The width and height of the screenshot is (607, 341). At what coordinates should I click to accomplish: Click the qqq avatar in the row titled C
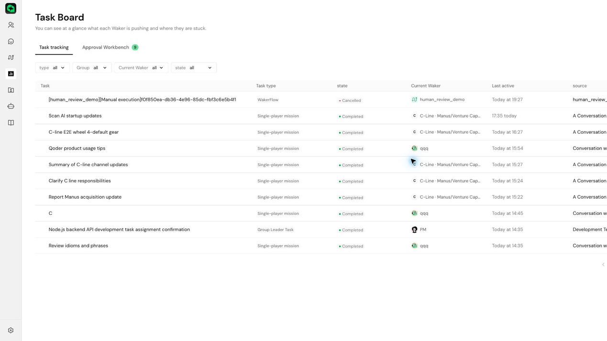[414, 213]
